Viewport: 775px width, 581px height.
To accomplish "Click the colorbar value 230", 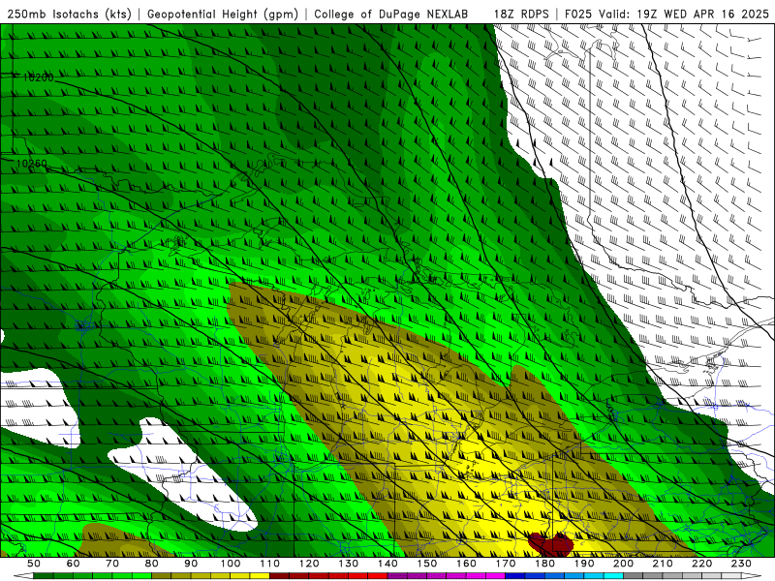I will [x=741, y=564].
